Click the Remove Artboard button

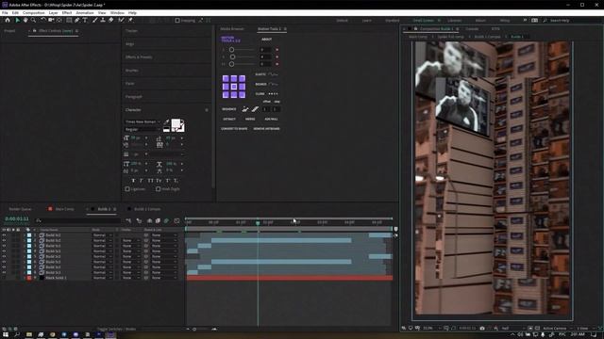[266, 129]
